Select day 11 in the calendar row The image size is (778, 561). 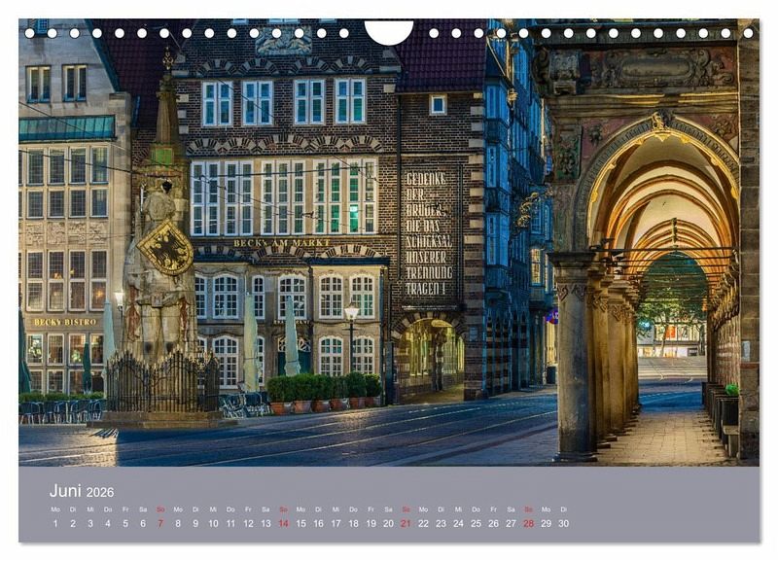[230, 523]
